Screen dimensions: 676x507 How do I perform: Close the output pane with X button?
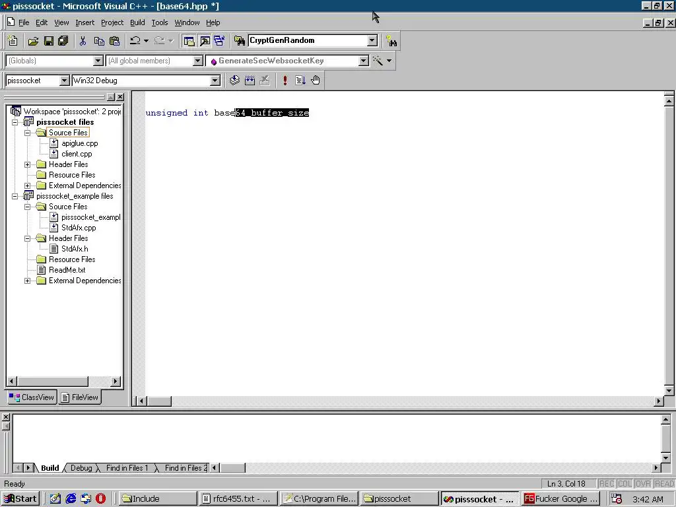[x=5, y=417]
